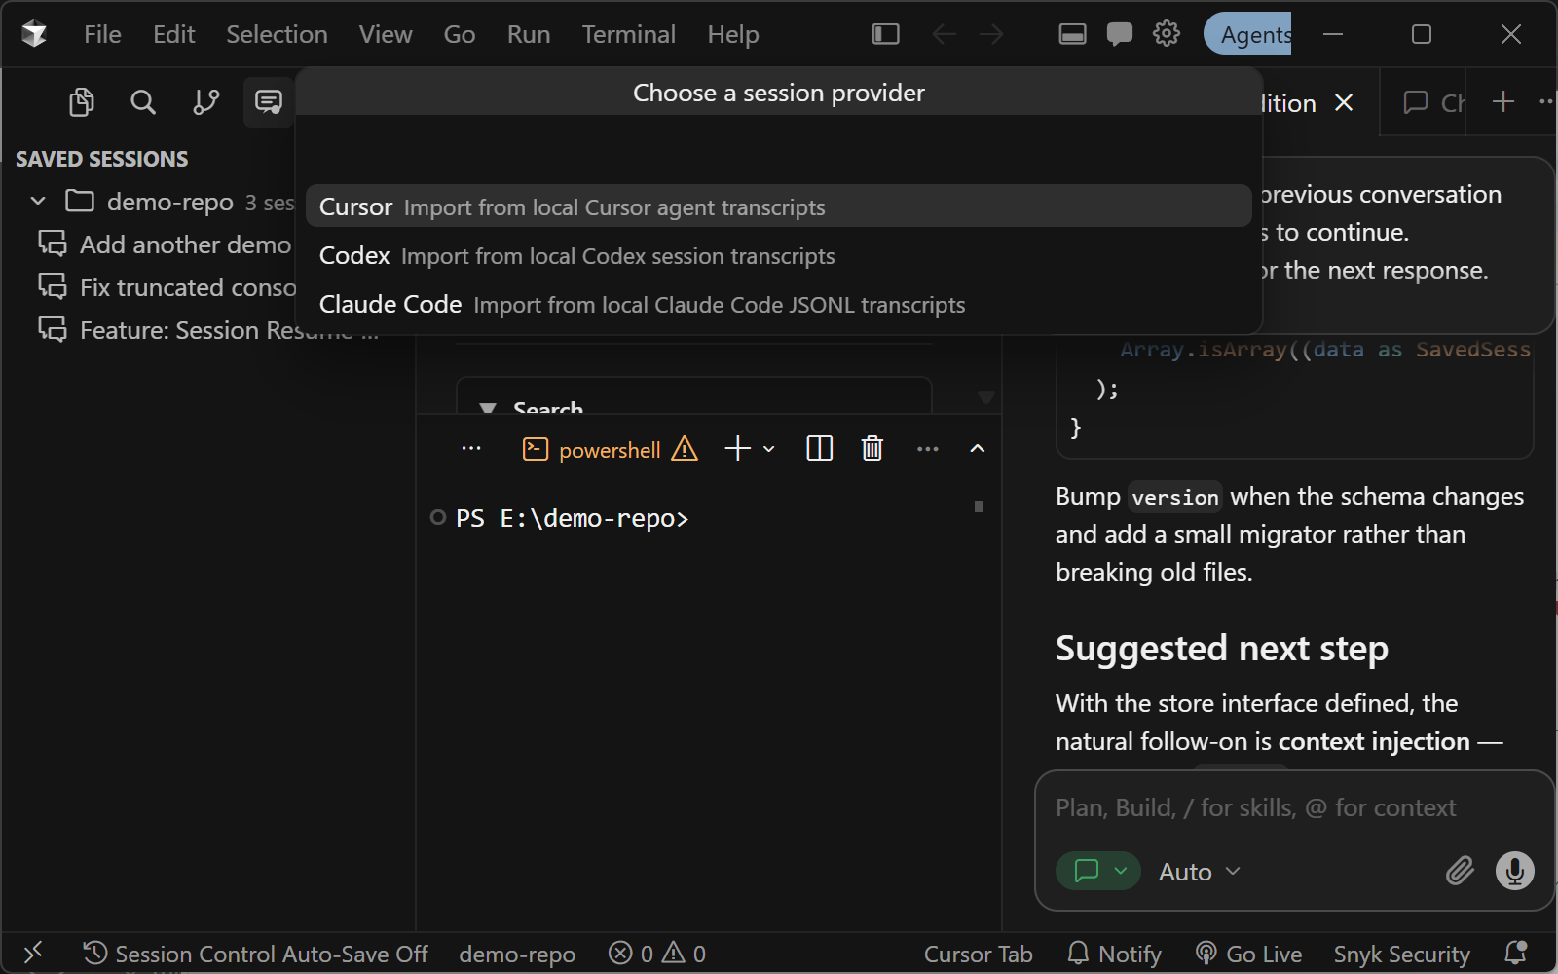Click Notify in status bar

[1115, 954]
